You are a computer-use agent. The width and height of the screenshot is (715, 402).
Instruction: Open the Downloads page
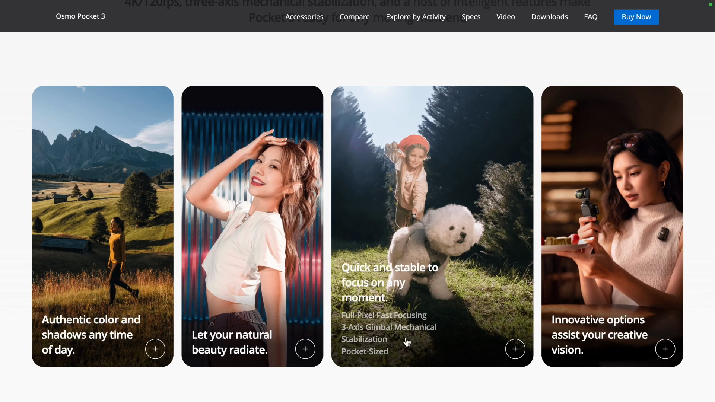click(549, 17)
